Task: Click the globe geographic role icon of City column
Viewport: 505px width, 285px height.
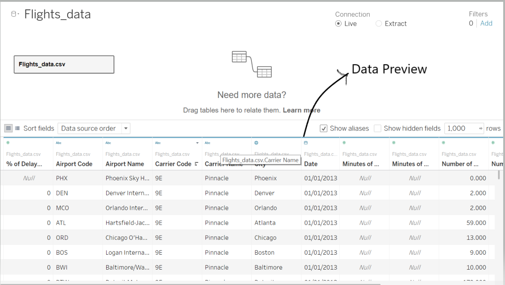Action: pyautogui.click(x=256, y=142)
